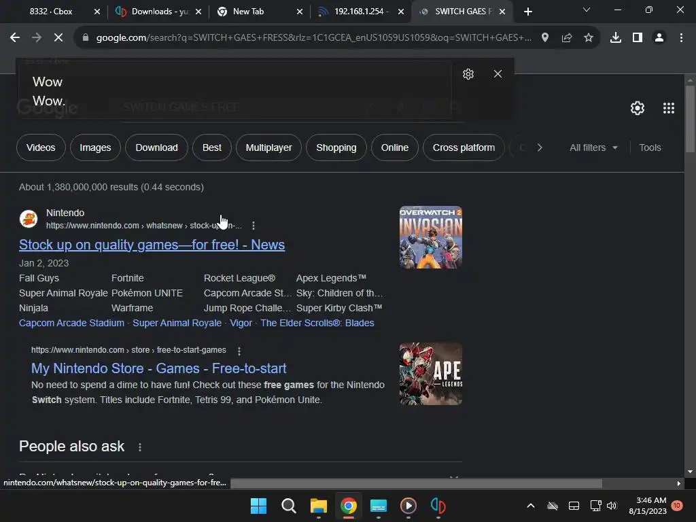This screenshot has width=696, height=522.
Task: Open the yuzu emulator taskbar icon
Action: point(438,506)
